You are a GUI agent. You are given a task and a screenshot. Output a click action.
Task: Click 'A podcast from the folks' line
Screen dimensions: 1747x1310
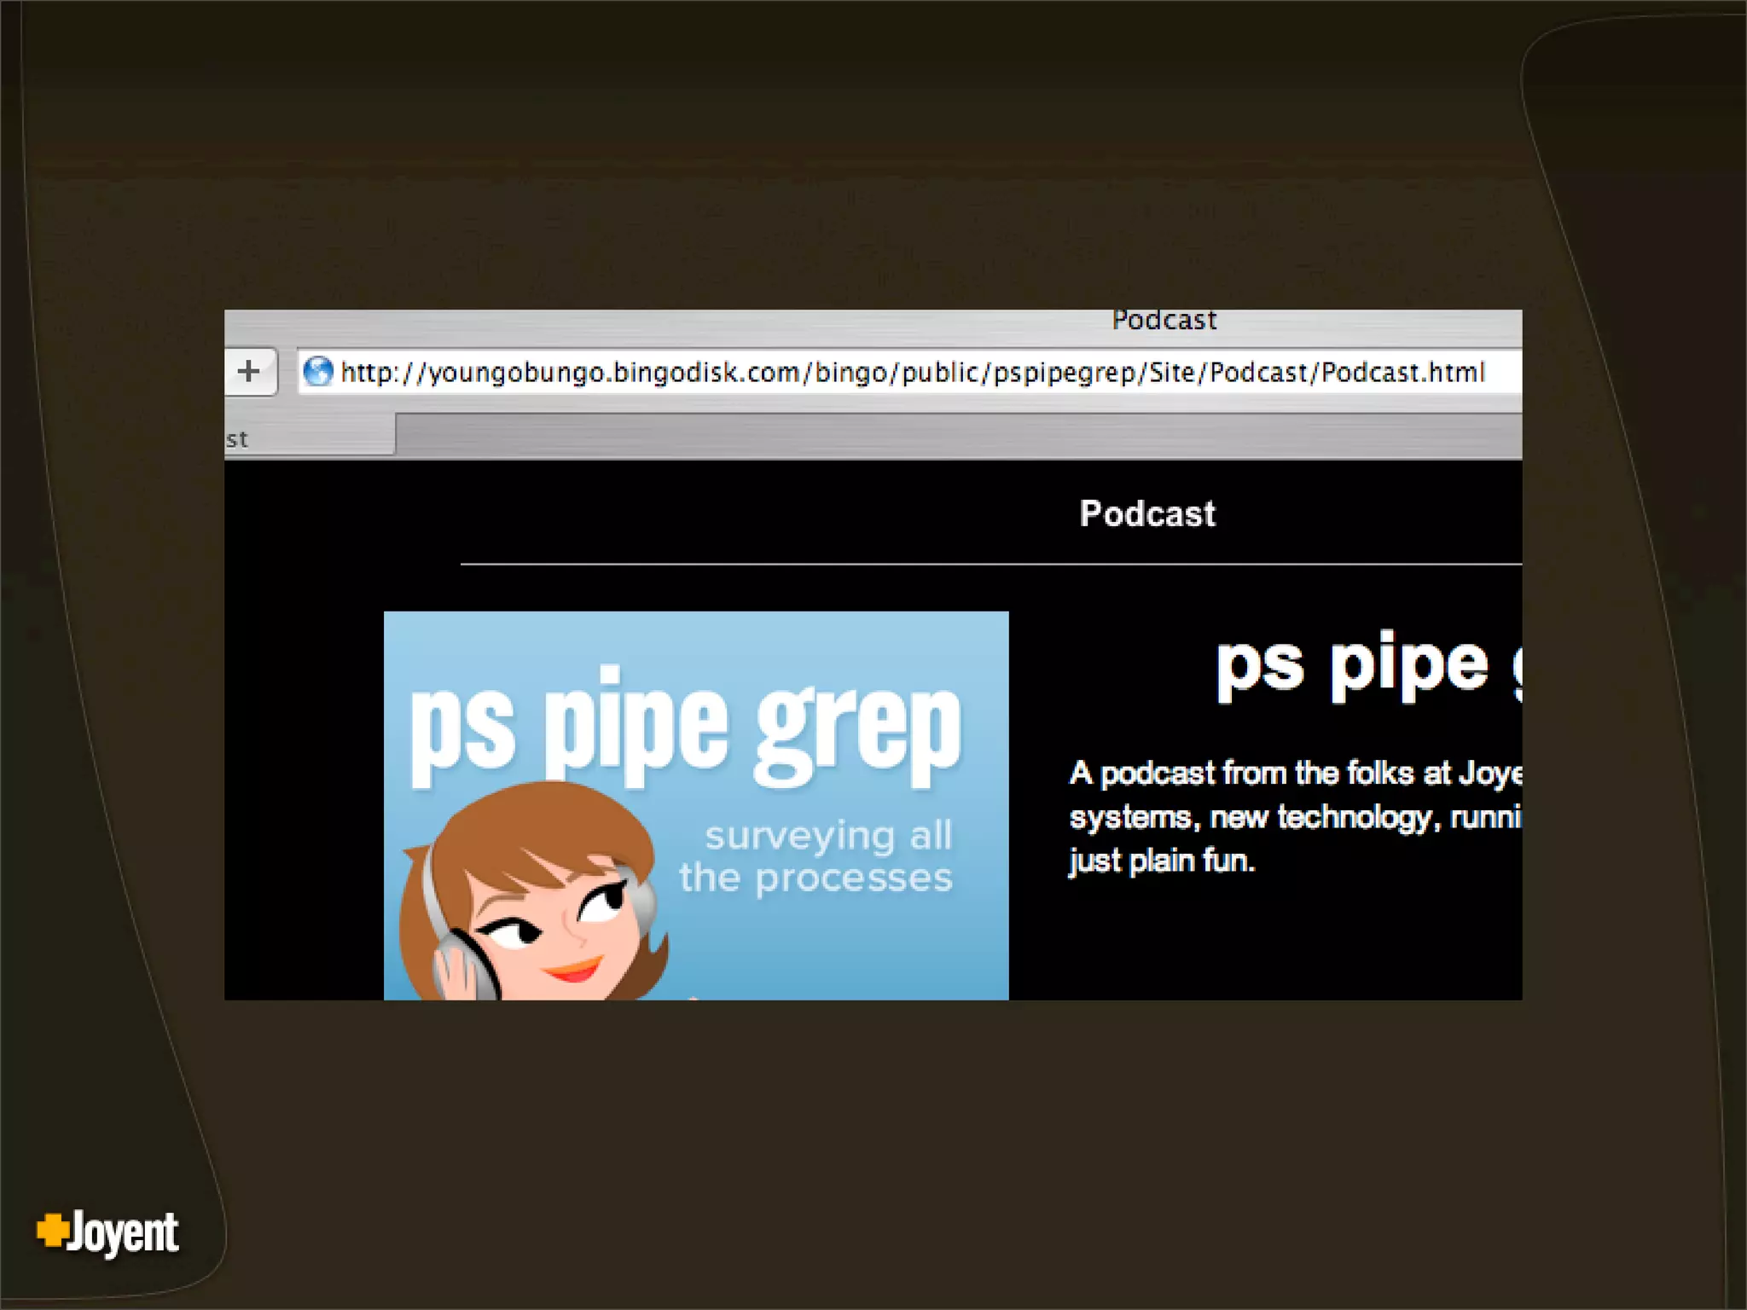click(1296, 773)
